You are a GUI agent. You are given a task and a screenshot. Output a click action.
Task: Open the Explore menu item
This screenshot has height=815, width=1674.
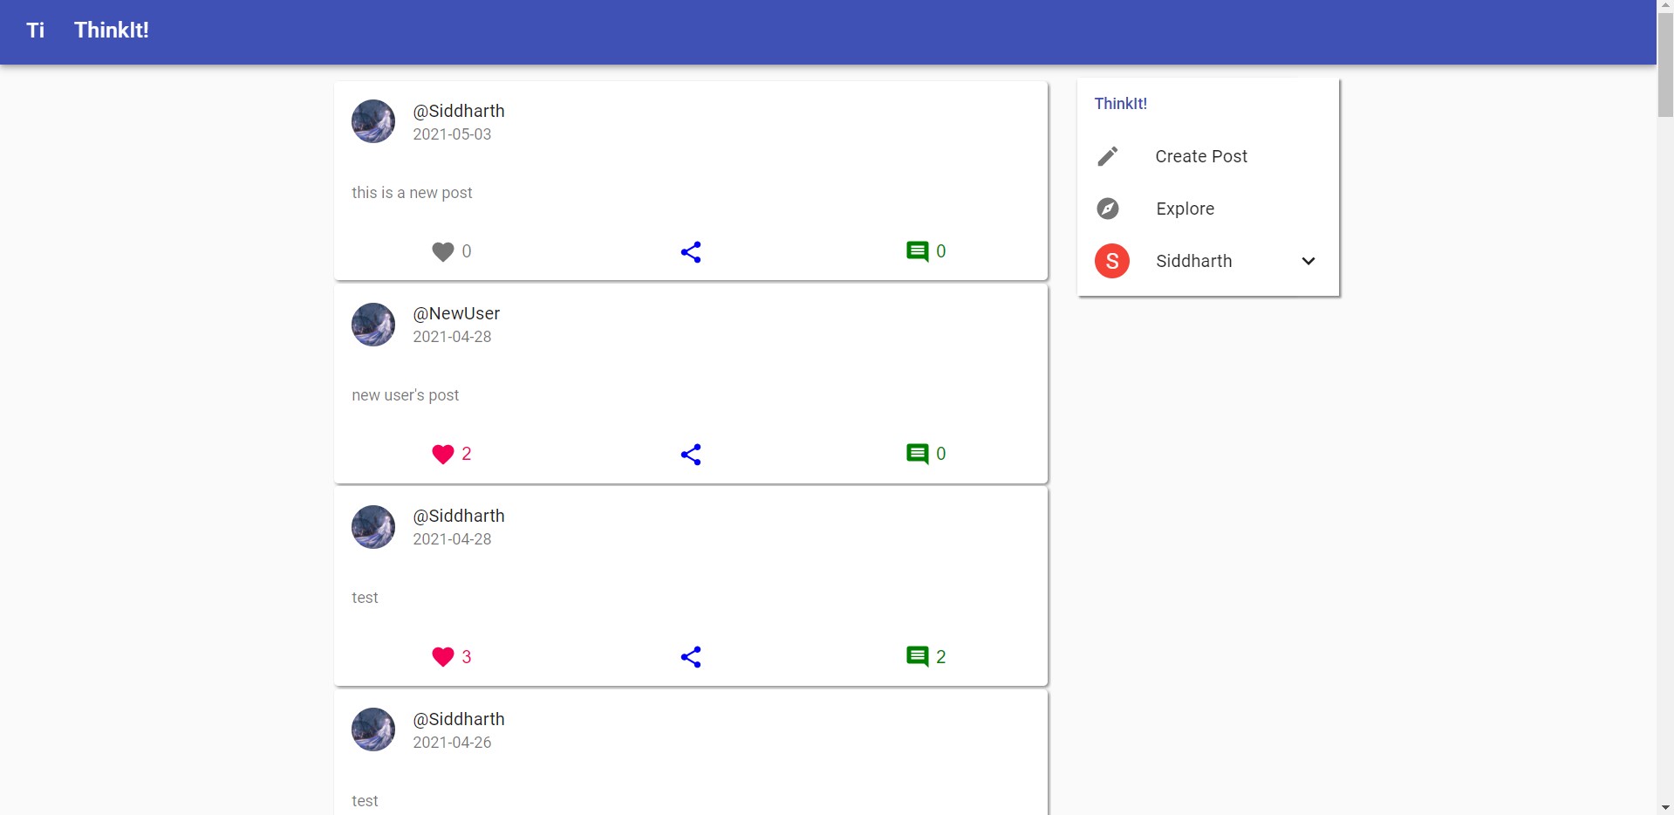click(1208, 209)
